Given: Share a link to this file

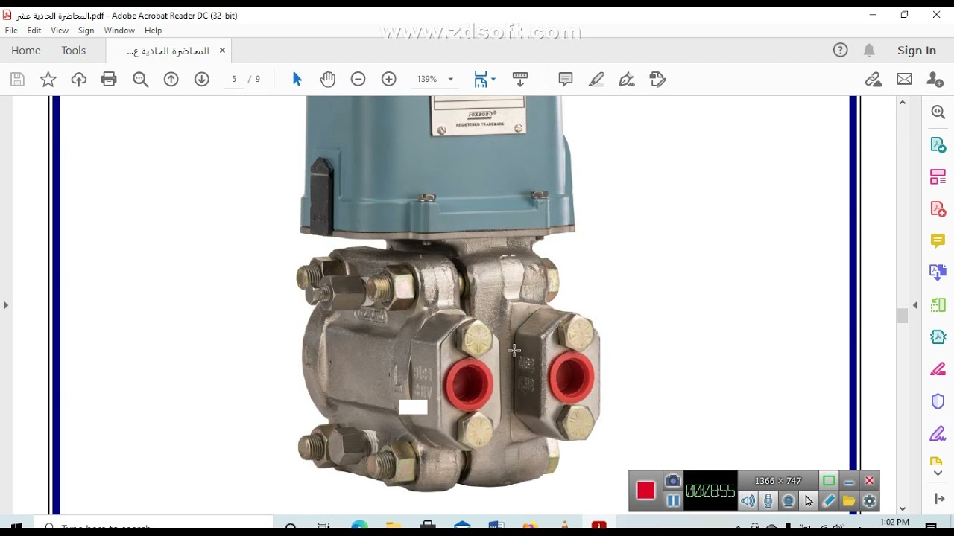Looking at the screenshot, I should (874, 80).
